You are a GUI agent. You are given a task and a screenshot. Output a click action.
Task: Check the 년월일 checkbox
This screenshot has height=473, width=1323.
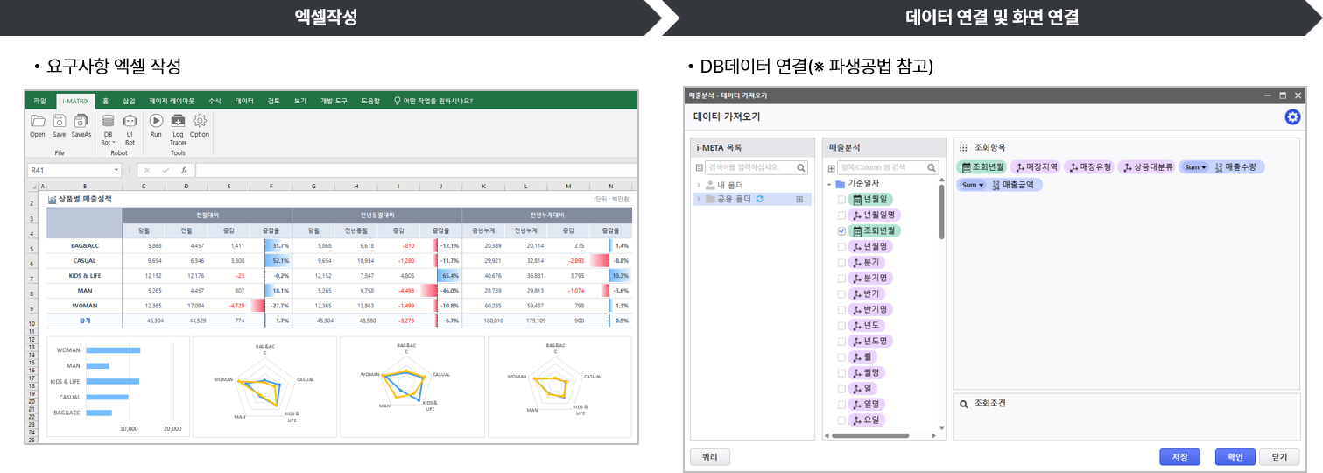[841, 200]
